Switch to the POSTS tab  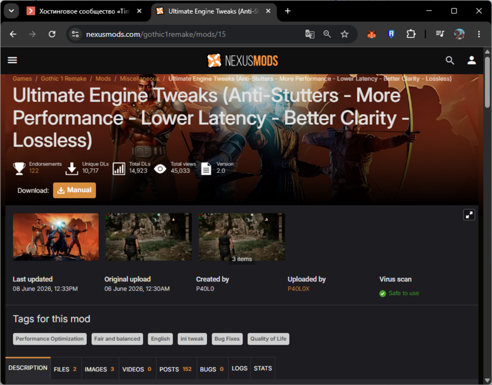(176, 369)
